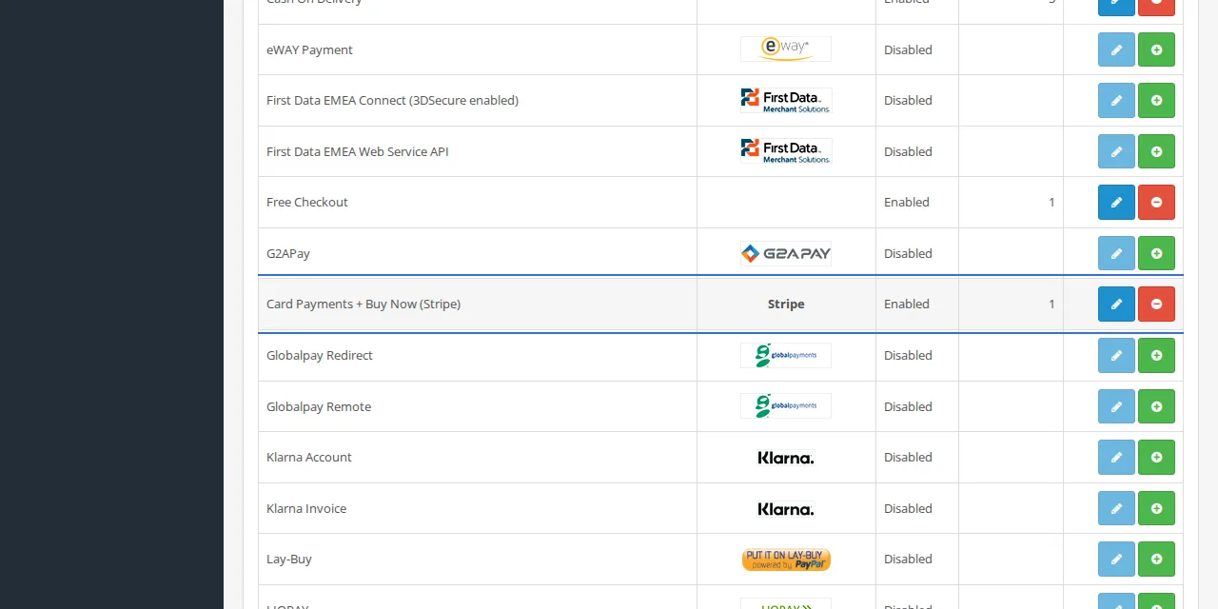Install First Data EMEA Connect (3DSecure enabled)
1218x609 pixels.
(x=1156, y=100)
